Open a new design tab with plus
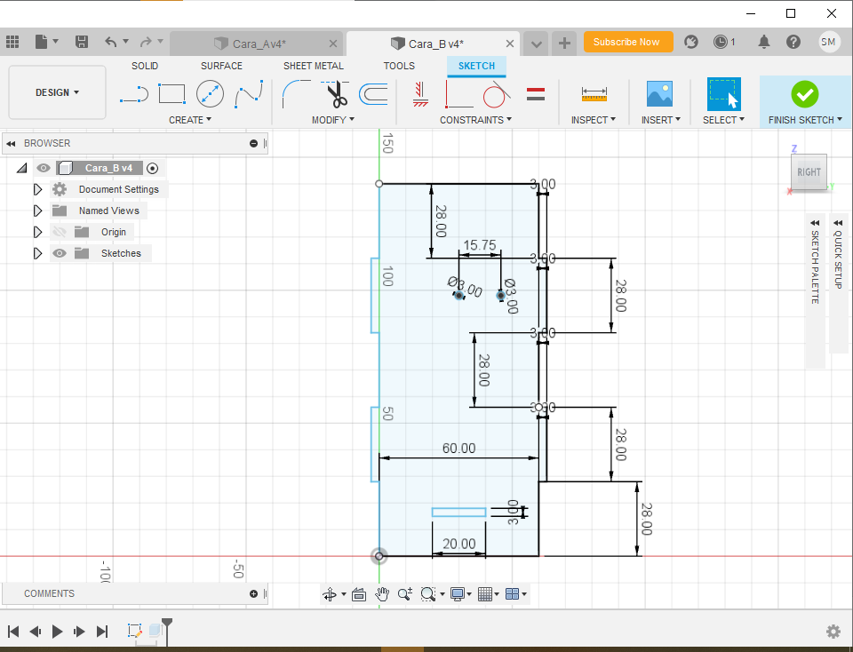 (564, 43)
